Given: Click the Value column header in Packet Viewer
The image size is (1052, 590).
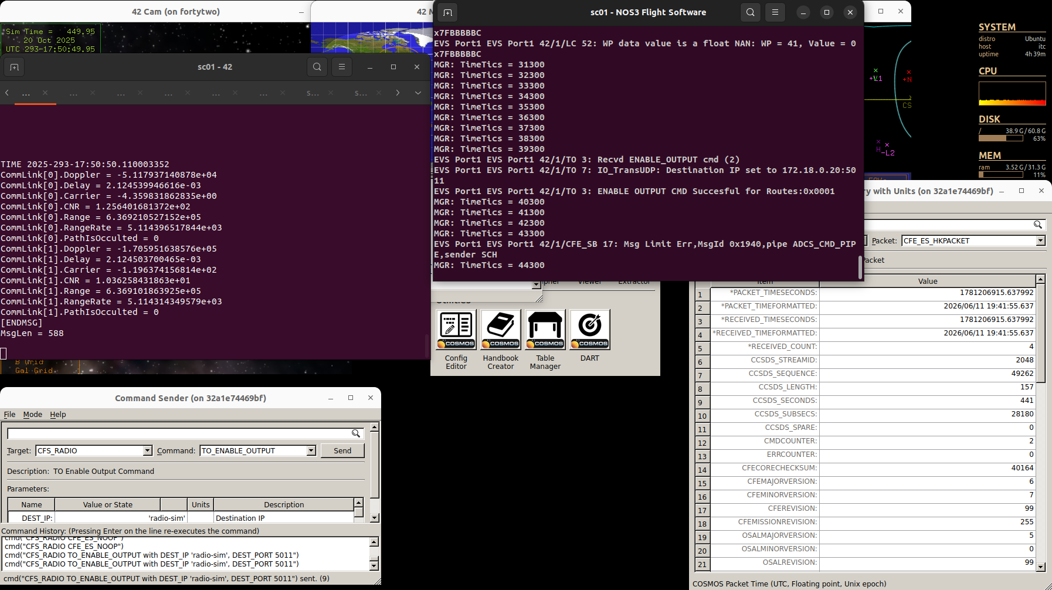Looking at the screenshot, I should (x=928, y=281).
